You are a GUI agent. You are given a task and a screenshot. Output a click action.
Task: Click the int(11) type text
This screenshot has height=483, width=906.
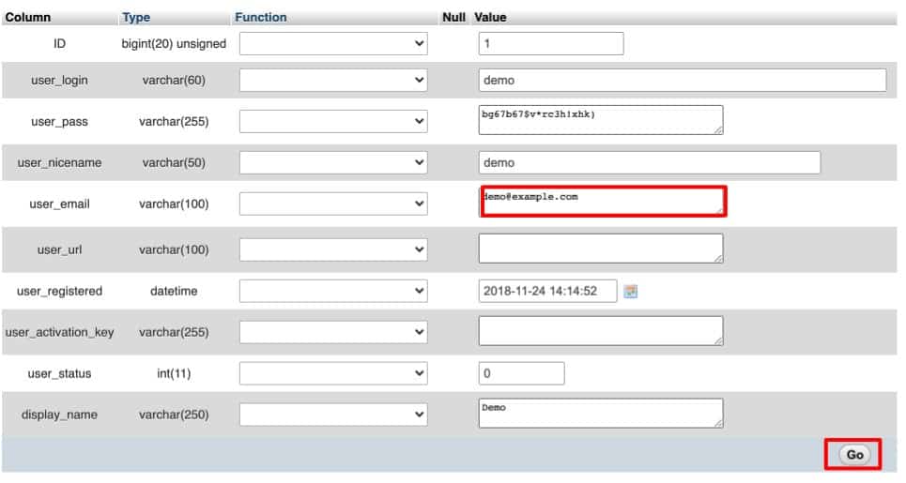(174, 373)
